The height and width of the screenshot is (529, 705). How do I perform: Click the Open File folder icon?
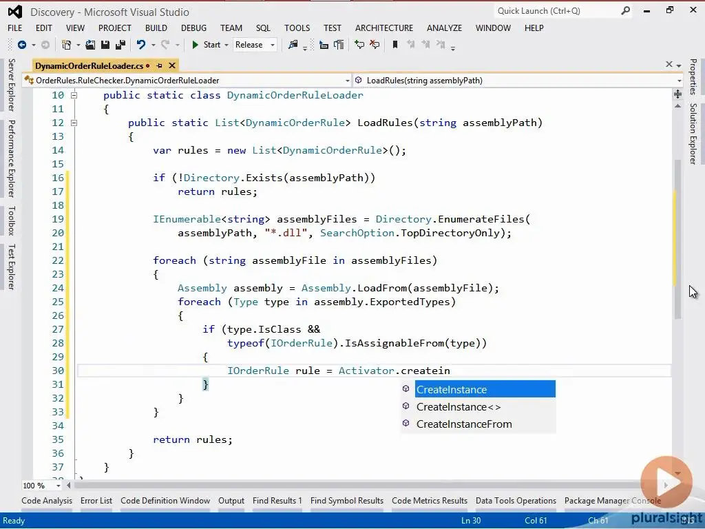[90, 45]
